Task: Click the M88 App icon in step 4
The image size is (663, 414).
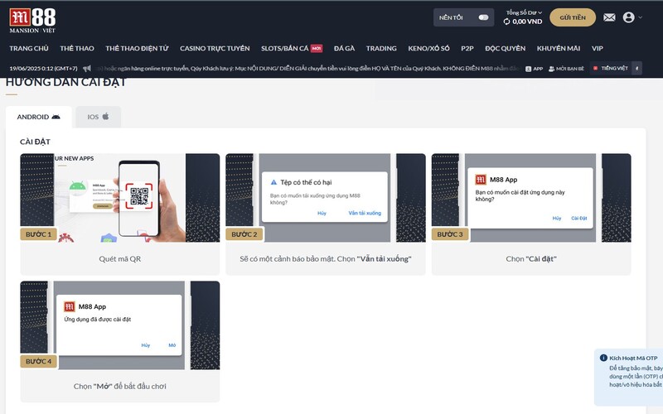Action: click(x=70, y=306)
